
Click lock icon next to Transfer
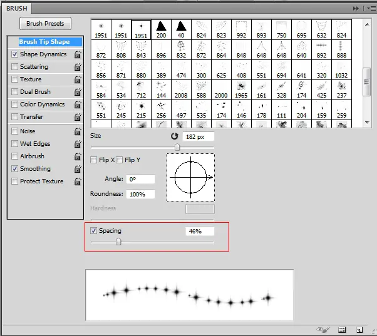tap(78, 117)
